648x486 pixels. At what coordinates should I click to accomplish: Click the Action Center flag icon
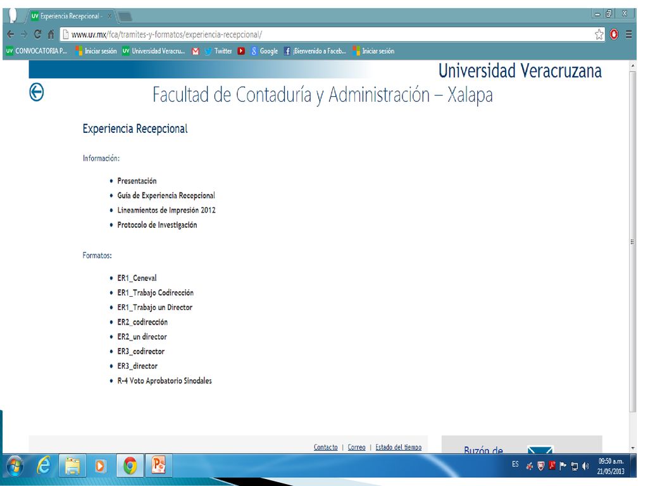[563, 466]
